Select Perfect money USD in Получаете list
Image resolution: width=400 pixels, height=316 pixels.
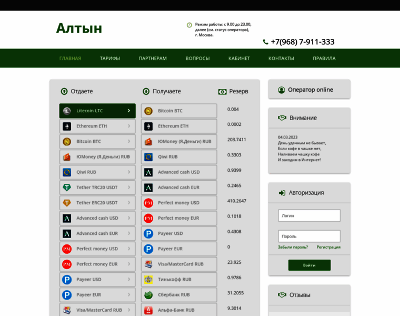point(179,203)
